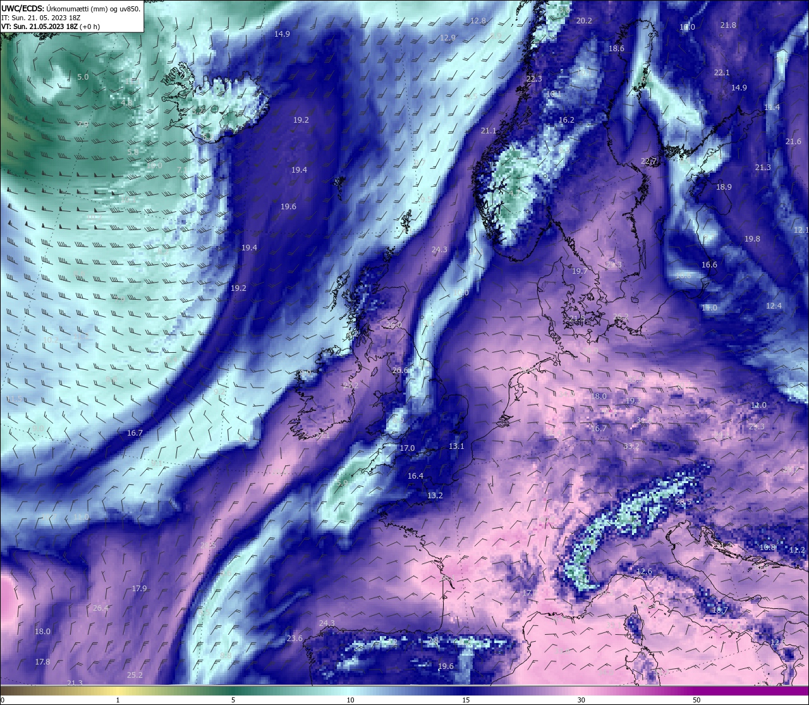Image resolution: width=809 pixels, height=705 pixels.
Task: Click the 26.2 value label
Action: (x=621, y=317)
